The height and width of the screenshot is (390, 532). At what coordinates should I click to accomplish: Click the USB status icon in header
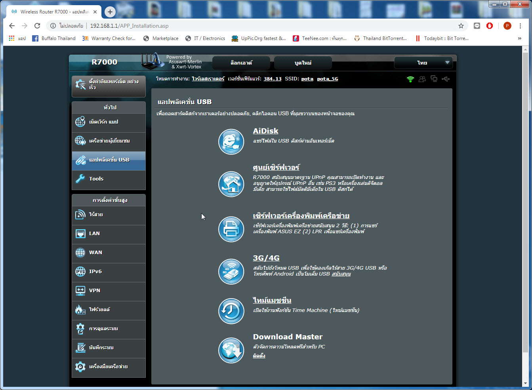446,79
